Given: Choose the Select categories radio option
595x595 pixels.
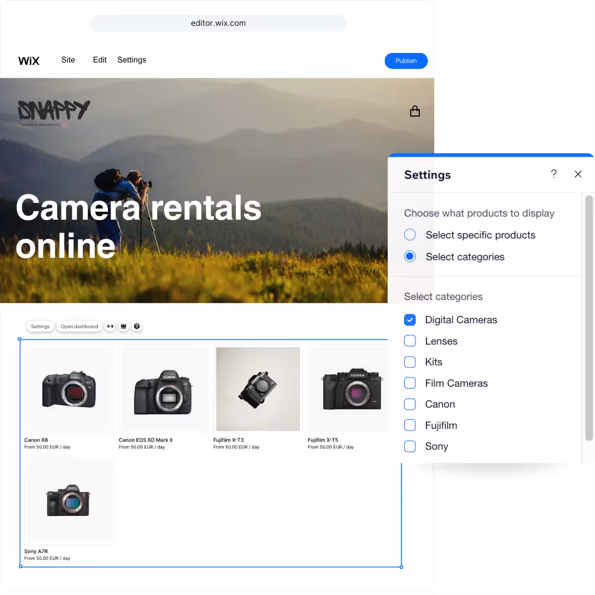Looking at the screenshot, I should [x=410, y=256].
